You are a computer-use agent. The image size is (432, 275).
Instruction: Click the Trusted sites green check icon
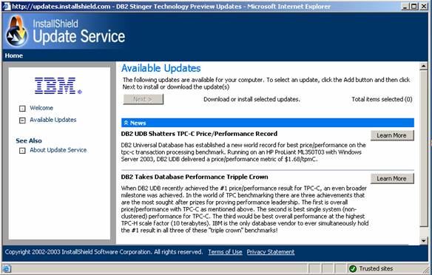(x=352, y=268)
